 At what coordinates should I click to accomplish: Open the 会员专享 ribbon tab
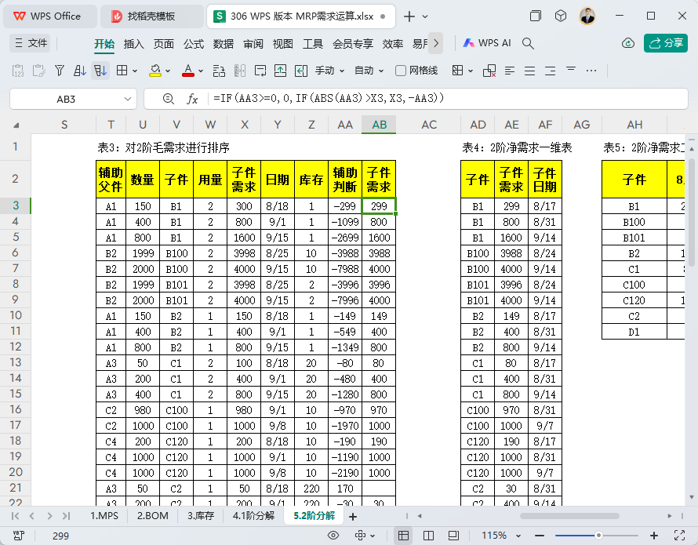click(x=353, y=44)
